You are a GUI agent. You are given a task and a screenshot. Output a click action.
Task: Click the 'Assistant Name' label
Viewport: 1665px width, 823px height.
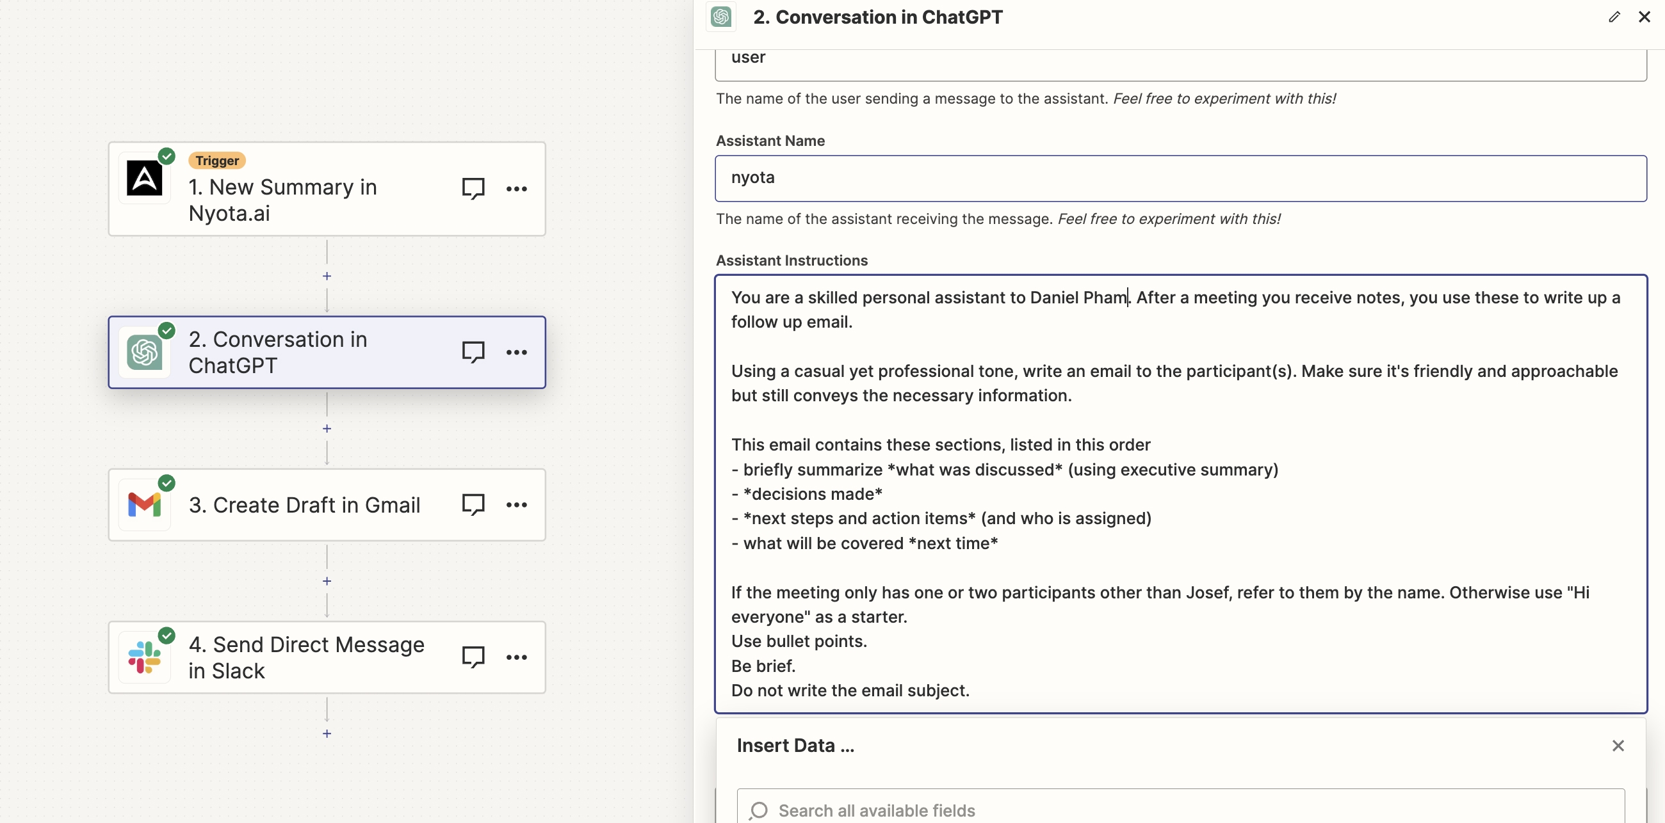point(770,141)
